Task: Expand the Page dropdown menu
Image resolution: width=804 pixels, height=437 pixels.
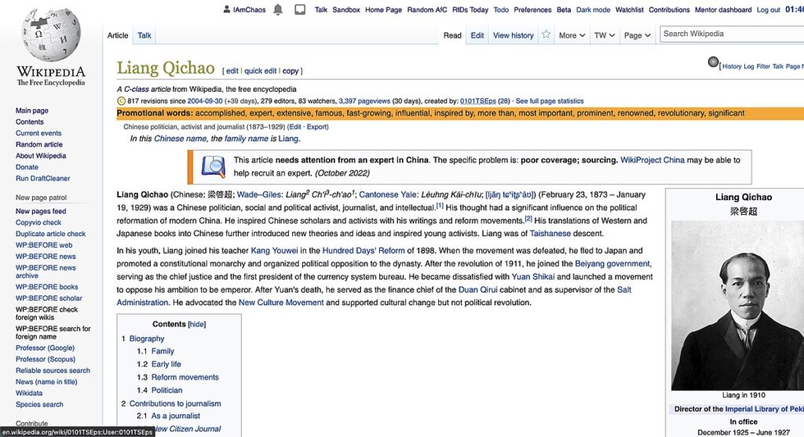Action: 637,35
